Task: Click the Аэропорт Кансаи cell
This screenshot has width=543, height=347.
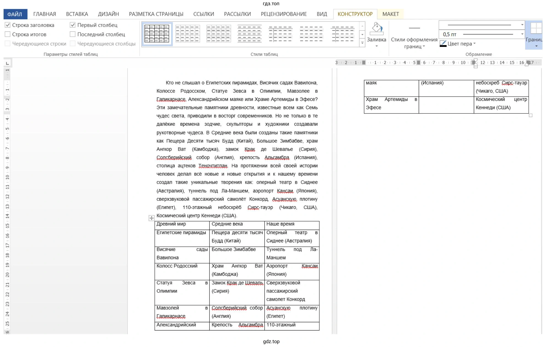Action: pyautogui.click(x=292, y=271)
